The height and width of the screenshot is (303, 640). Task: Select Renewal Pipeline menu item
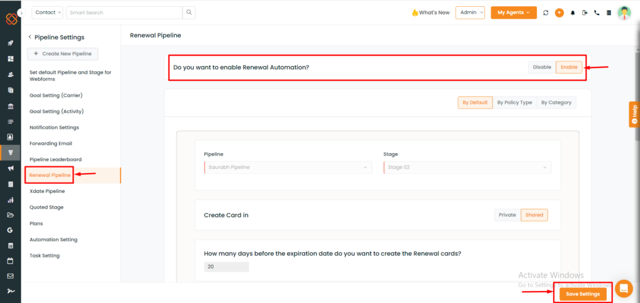coord(50,176)
